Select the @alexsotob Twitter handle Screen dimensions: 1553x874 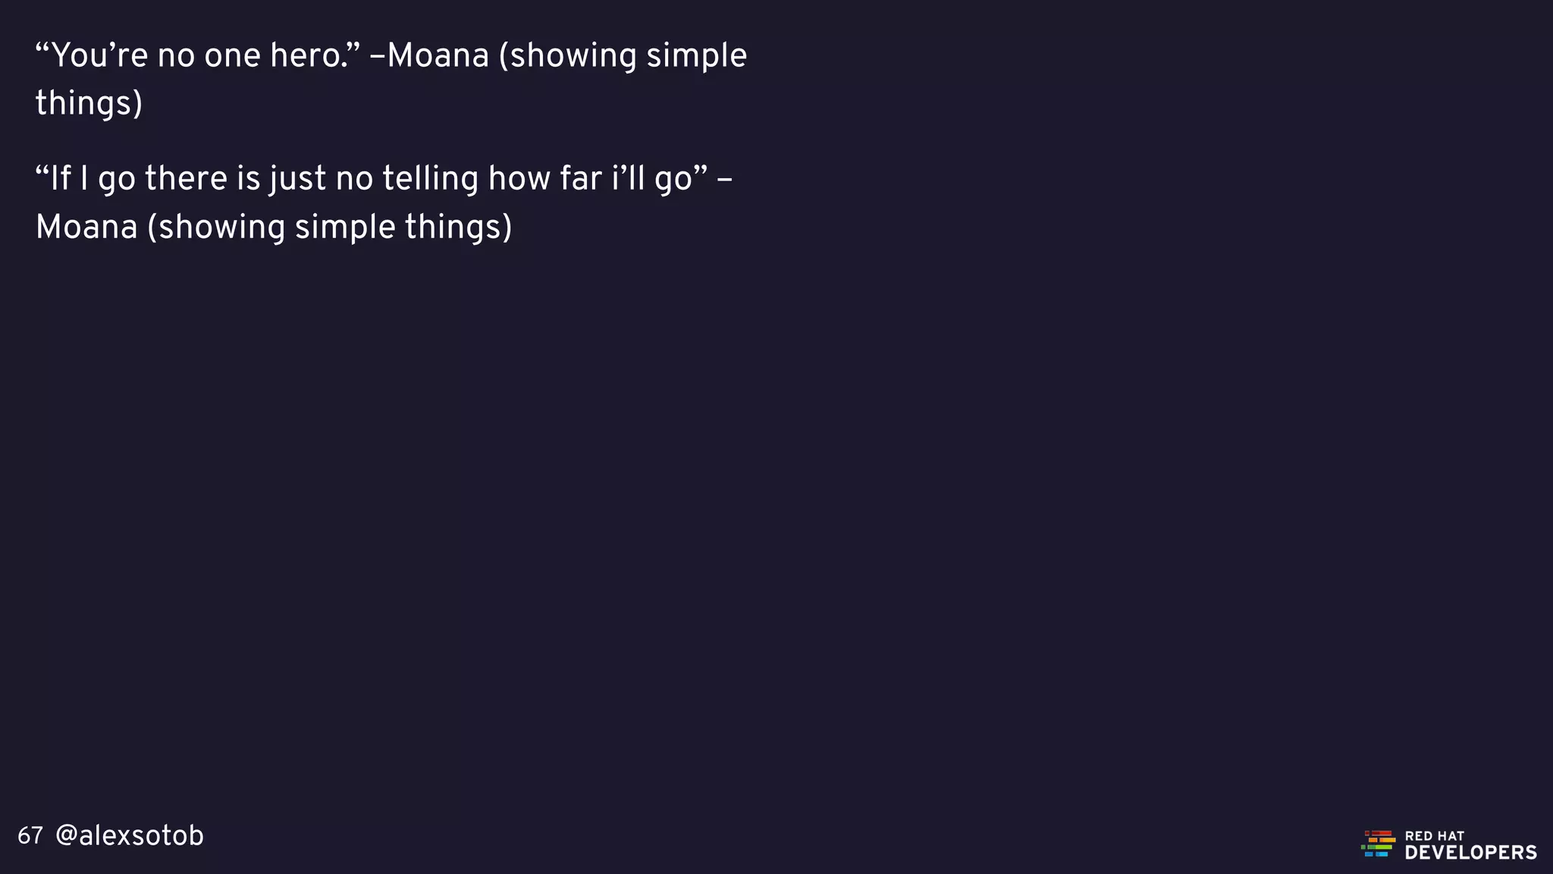(130, 836)
